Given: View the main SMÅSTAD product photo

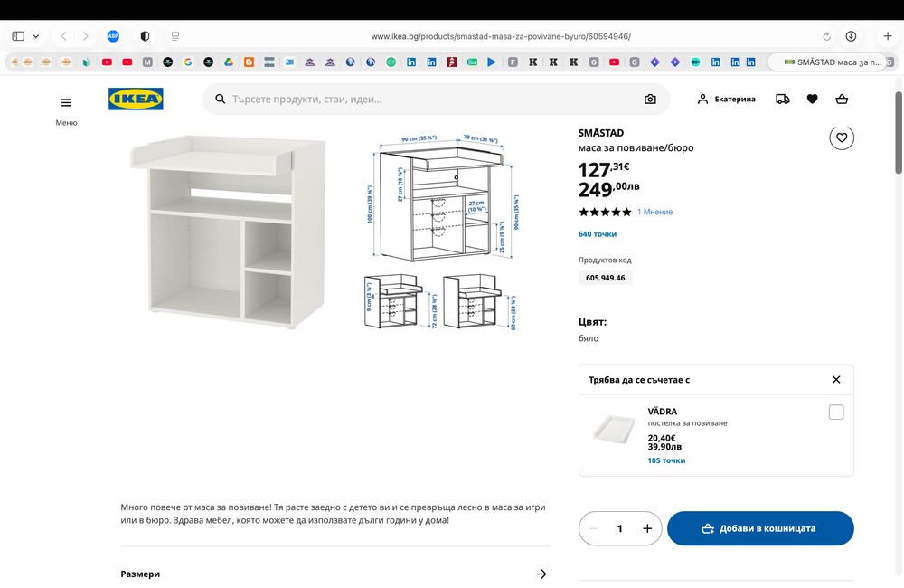Looking at the screenshot, I should (230, 232).
